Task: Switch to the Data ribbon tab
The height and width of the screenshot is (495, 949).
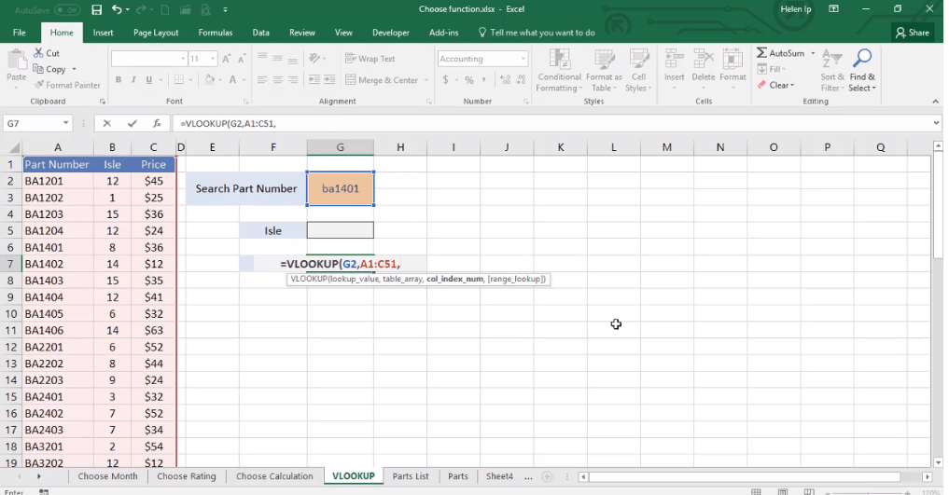Action: tap(261, 33)
